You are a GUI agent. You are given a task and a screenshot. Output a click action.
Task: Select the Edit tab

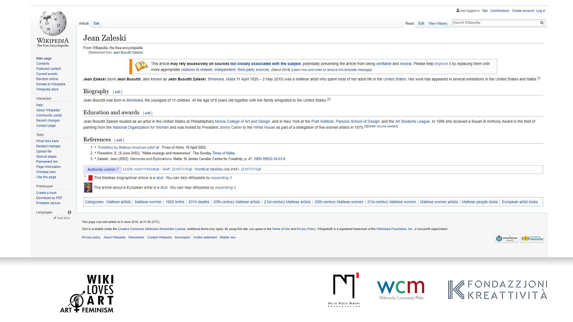point(421,23)
